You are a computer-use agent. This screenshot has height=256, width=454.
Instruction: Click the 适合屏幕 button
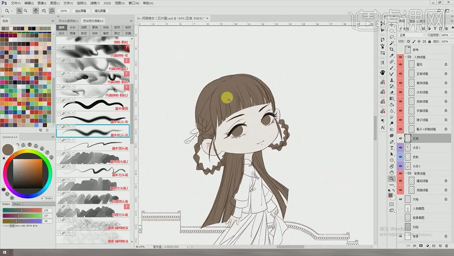80,11
